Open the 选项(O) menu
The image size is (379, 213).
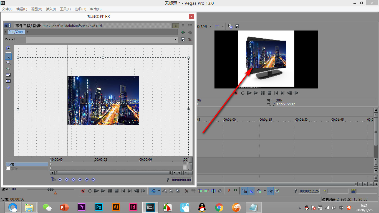point(80,9)
